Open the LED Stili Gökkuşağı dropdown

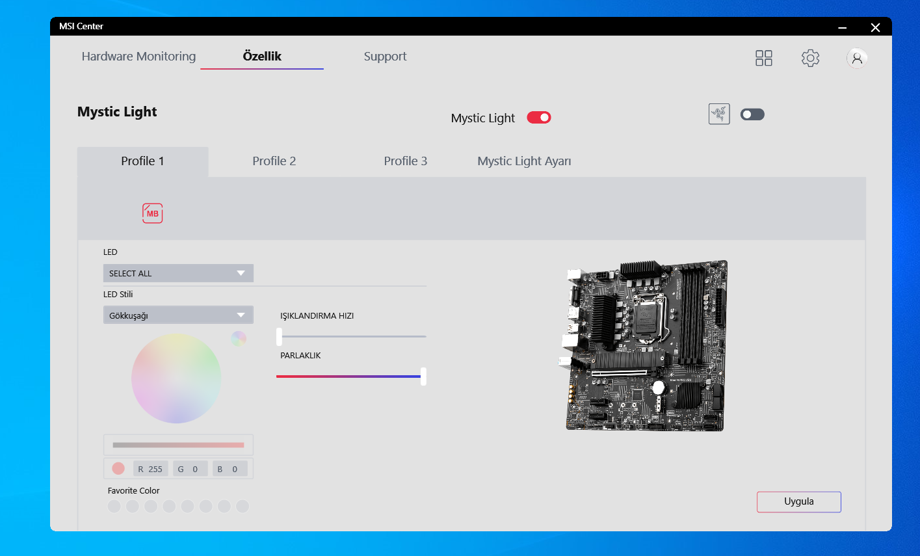[178, 315]
